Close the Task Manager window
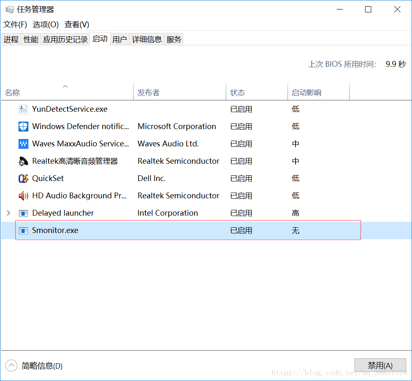Image resolution: width=412 pixels, height=381 pixels. click(397, 9)
